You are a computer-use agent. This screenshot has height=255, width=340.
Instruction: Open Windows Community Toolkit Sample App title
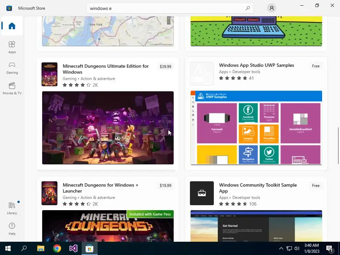(x=258, y=188)
